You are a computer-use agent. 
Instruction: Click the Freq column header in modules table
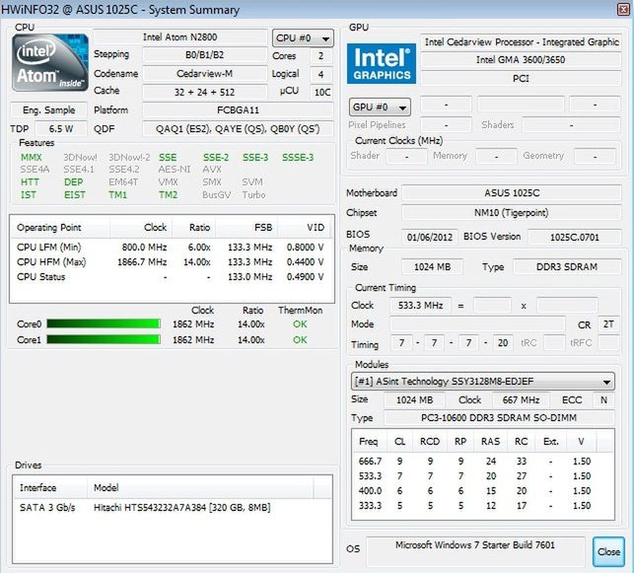click(370, 442)
